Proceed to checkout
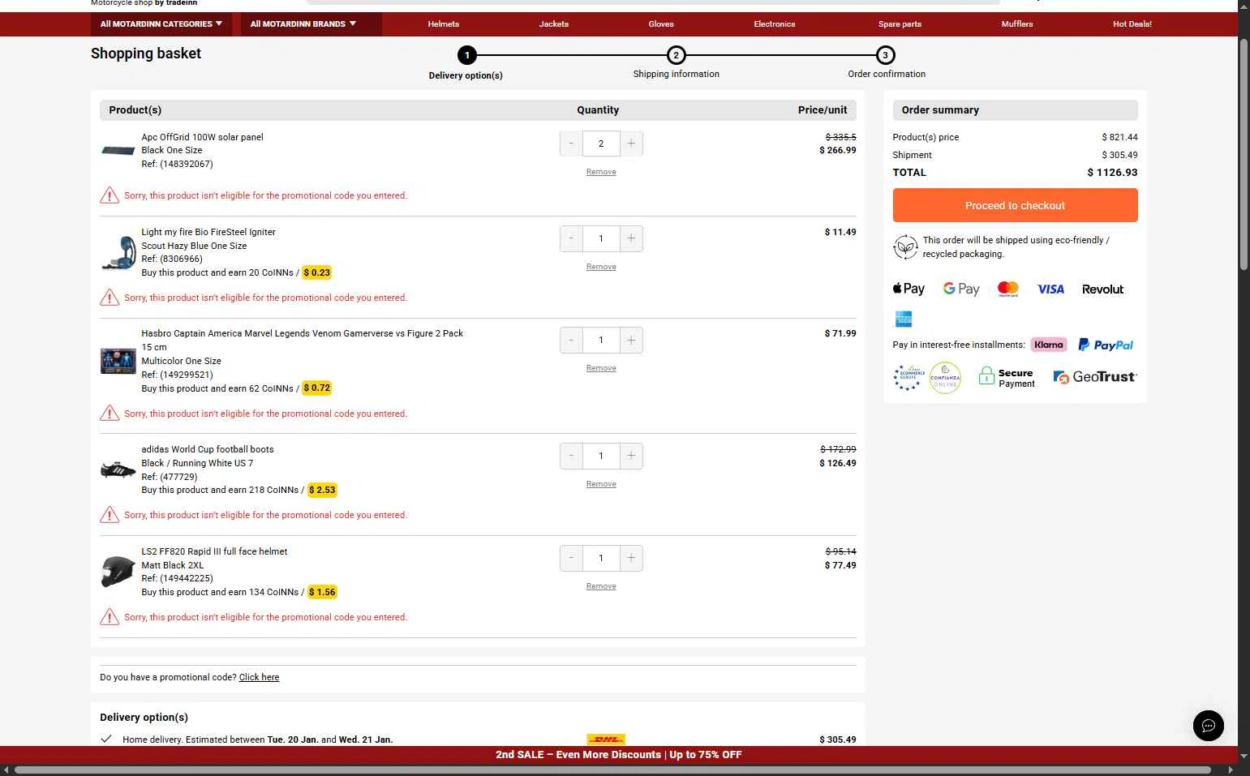 pyautogui.click(x=1015, y=205)
